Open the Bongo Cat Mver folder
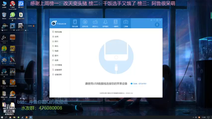Screen dimensions: 212x119 pos(4,84)
